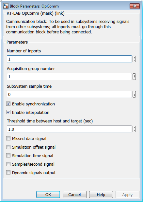Enable Dynamic signals output
Image resolution: width=143 pixels, height=202 pixels.
pyautogui.click(x=8, y=173)
